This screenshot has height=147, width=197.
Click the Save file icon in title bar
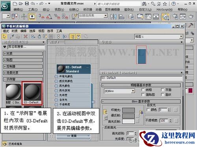(27, 4)
